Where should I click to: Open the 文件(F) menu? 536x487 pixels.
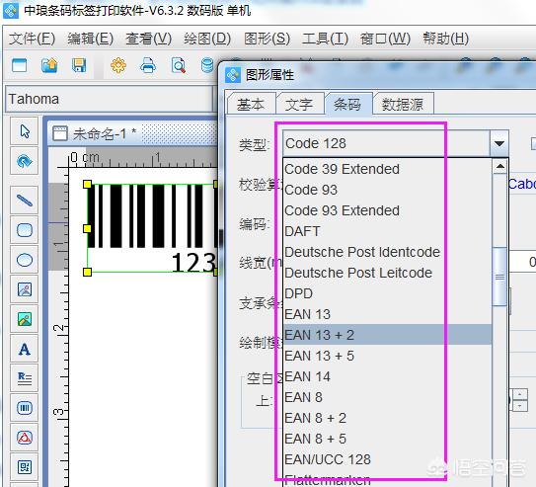[x=32, y=39]
